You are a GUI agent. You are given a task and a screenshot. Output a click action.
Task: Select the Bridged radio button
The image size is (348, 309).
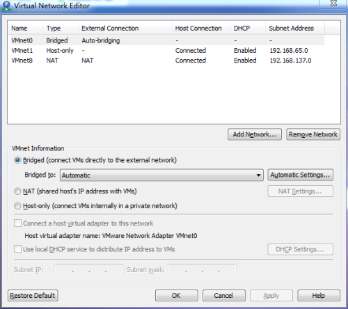point(17,160)
